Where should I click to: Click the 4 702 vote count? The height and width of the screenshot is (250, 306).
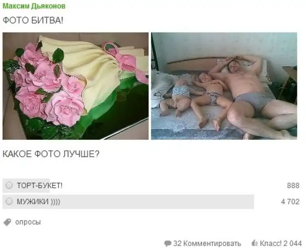290,202
